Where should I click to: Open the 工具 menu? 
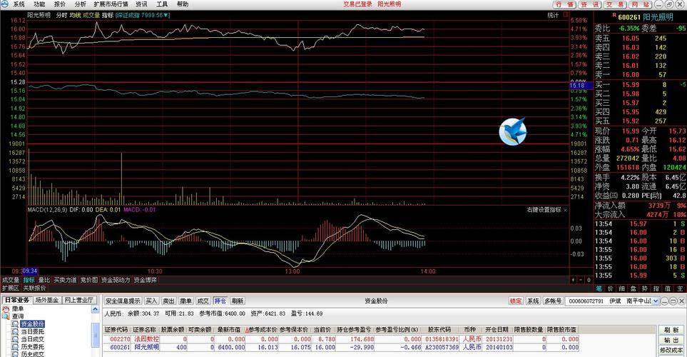coord(162,4)
